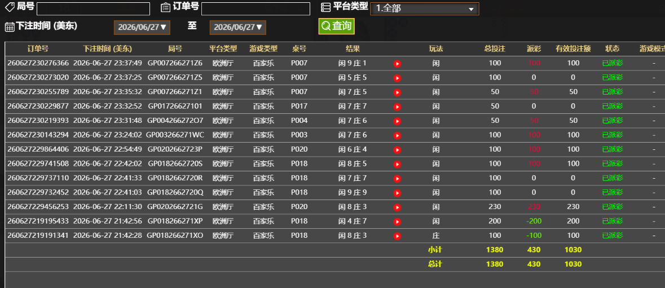
Task: Play video replay for order 260627230273020
Action: click(x=397, y=78)
